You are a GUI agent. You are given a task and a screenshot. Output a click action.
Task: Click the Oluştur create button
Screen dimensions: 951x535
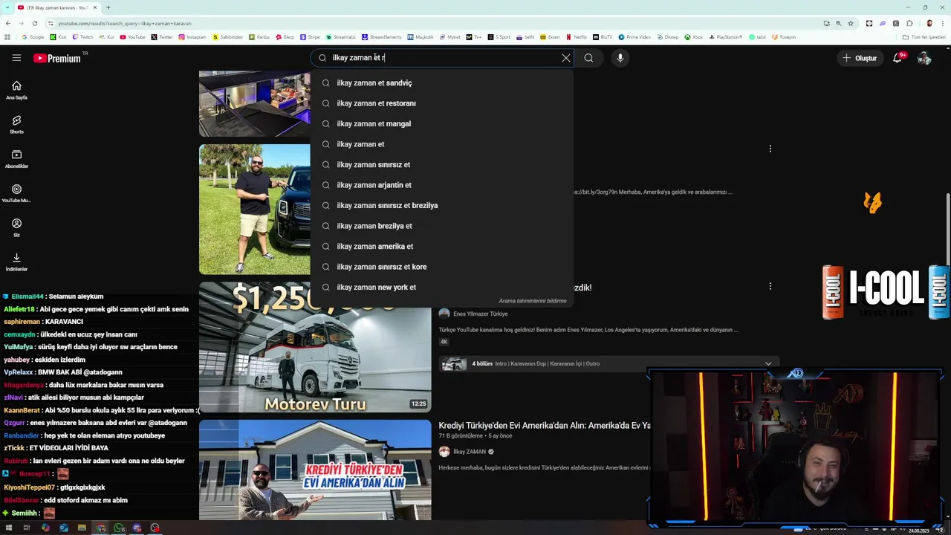[x=860, y=58]
